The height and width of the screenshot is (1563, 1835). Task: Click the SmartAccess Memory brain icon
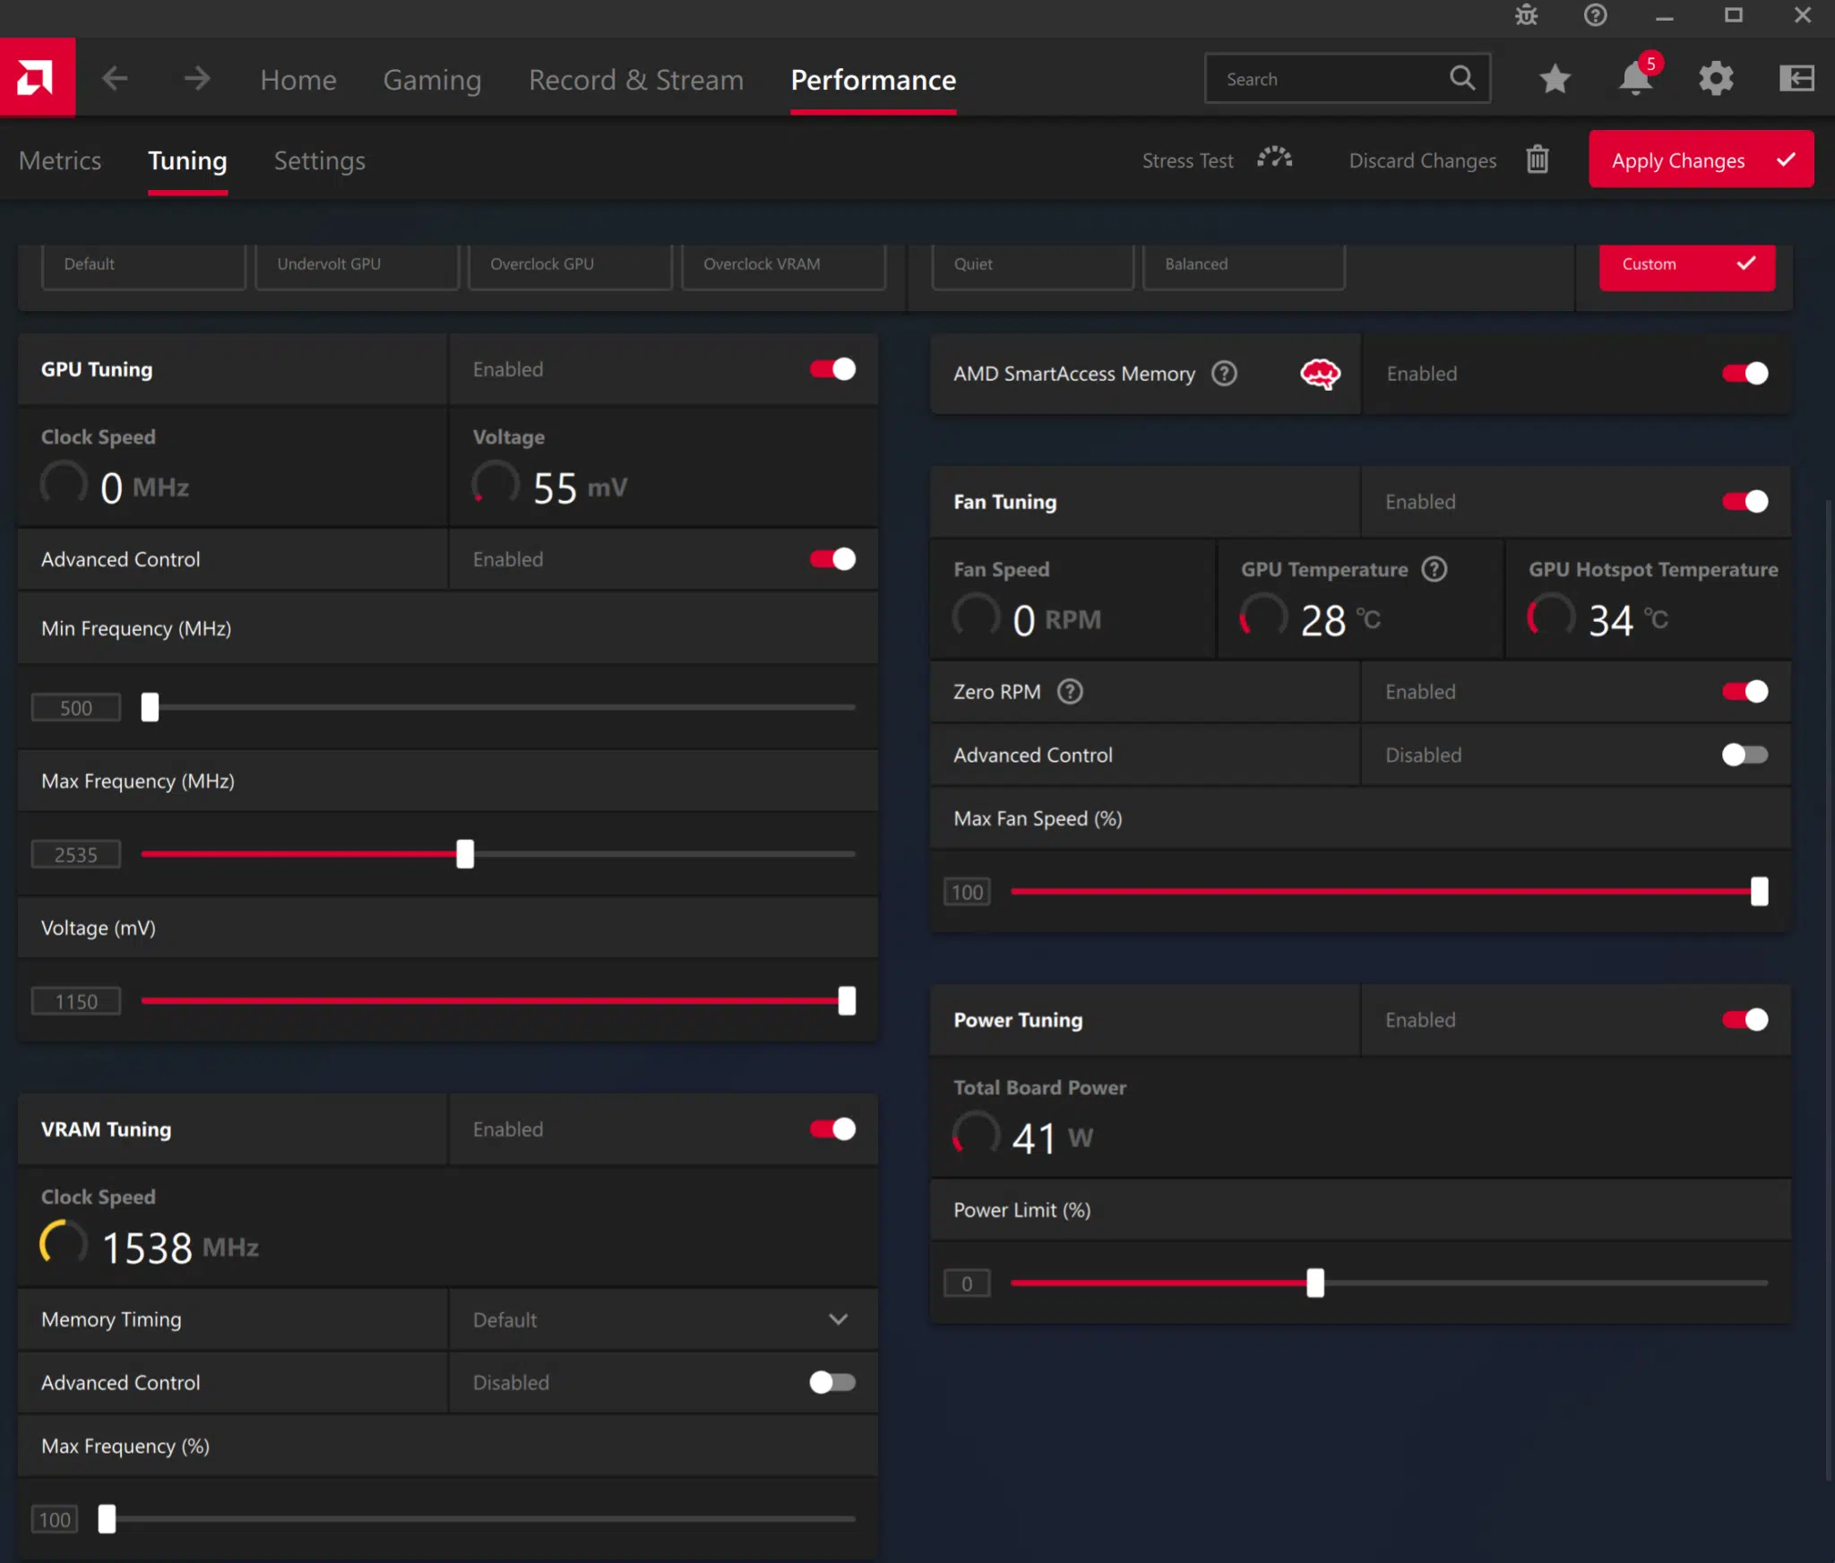click(x=1320, y=374)
